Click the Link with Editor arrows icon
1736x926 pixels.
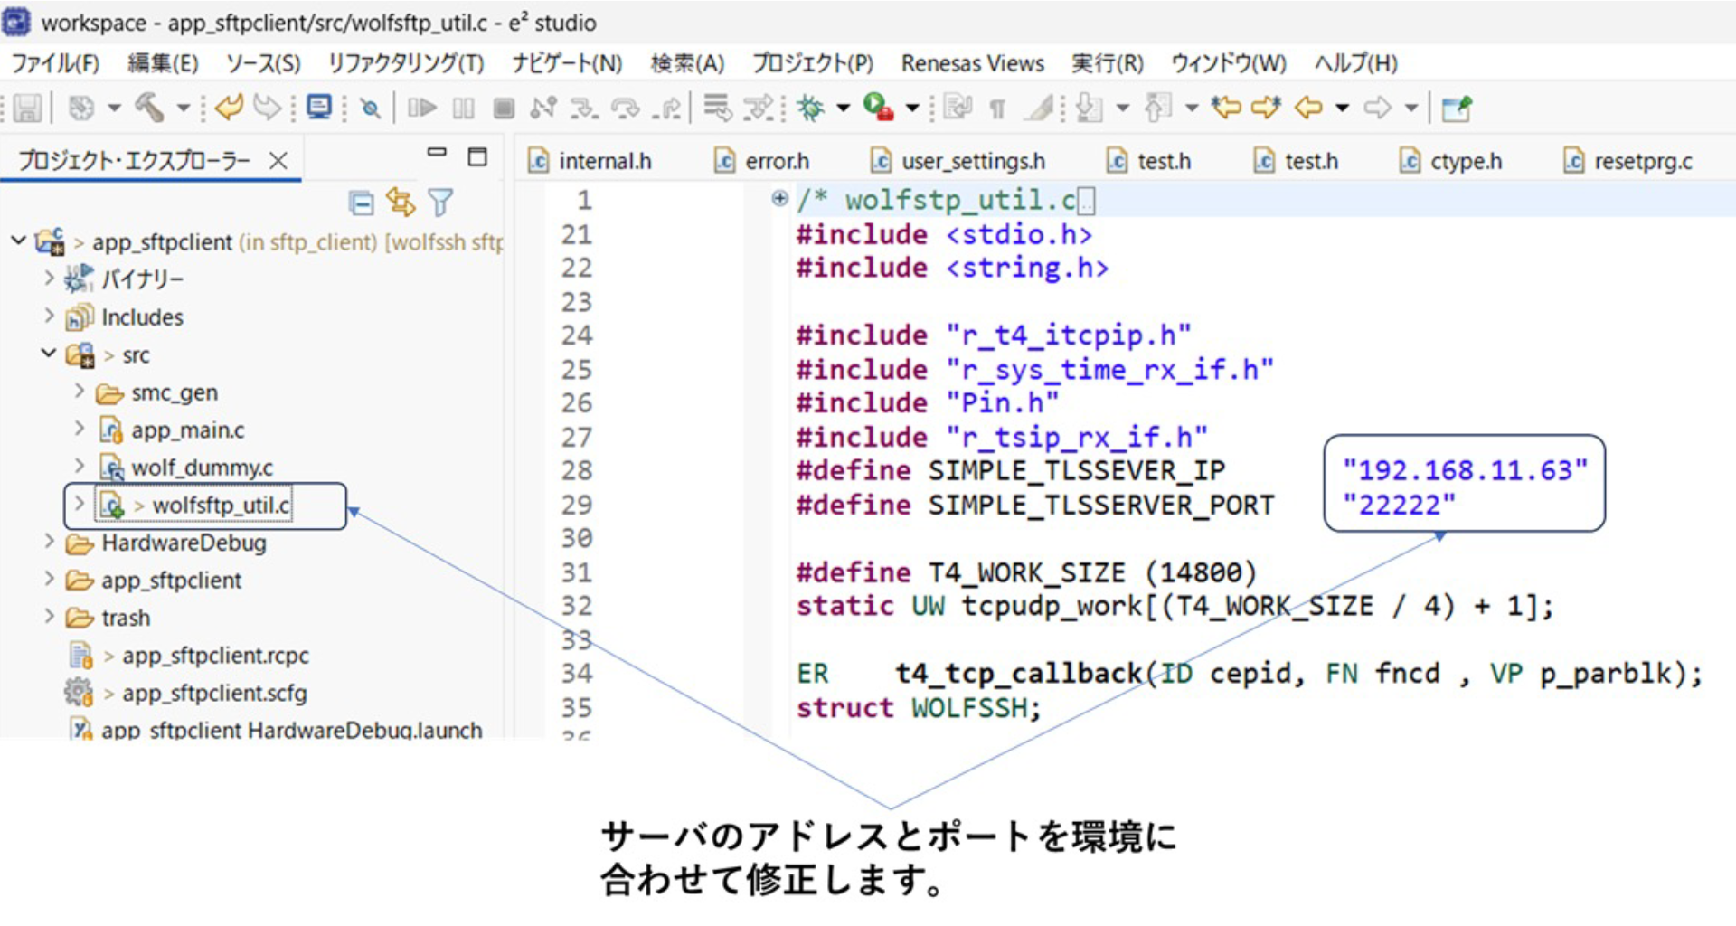401,203
